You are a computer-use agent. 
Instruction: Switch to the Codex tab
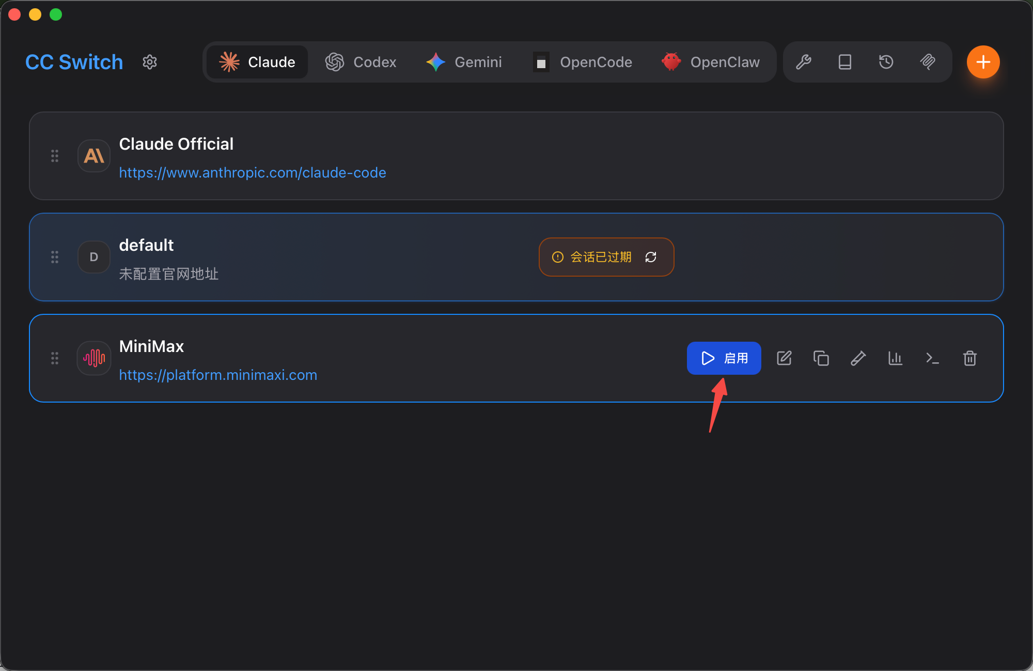coord(361,62)
